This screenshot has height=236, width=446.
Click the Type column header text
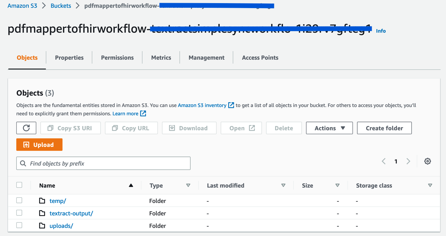[x=156, y=185]
